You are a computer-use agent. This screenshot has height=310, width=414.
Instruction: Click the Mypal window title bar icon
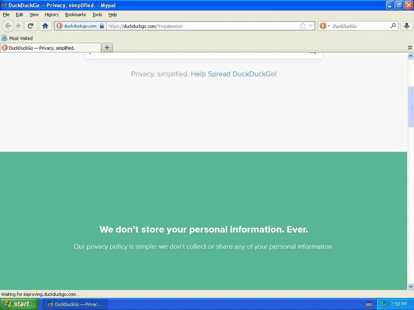pyautogui.click(x=4, y=5)
